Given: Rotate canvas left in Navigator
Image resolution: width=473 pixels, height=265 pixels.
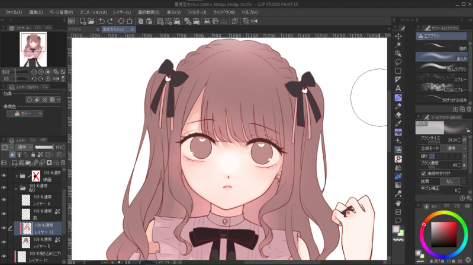Looking at the screenshot, I should tap(34, 79).
